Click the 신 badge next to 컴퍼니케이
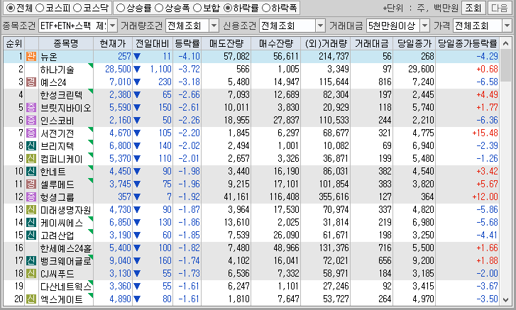This screenshot has height=310, width=516. [31, 158]
